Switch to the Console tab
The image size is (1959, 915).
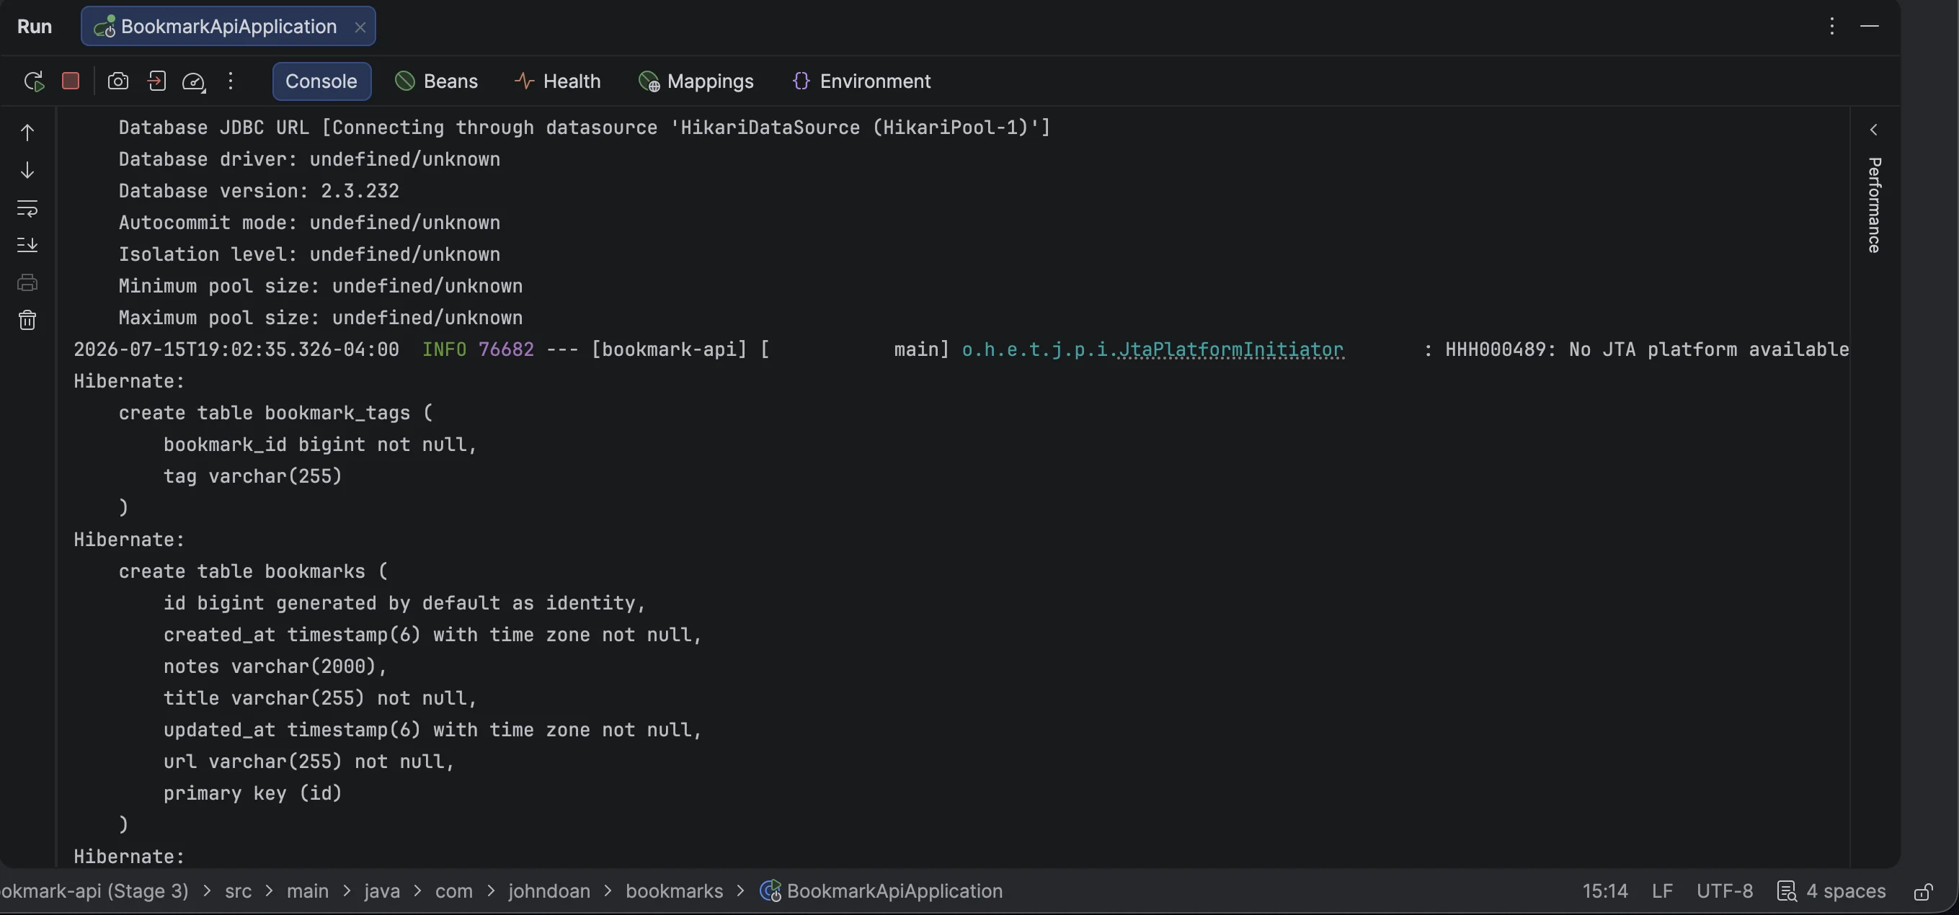(321, 81)
